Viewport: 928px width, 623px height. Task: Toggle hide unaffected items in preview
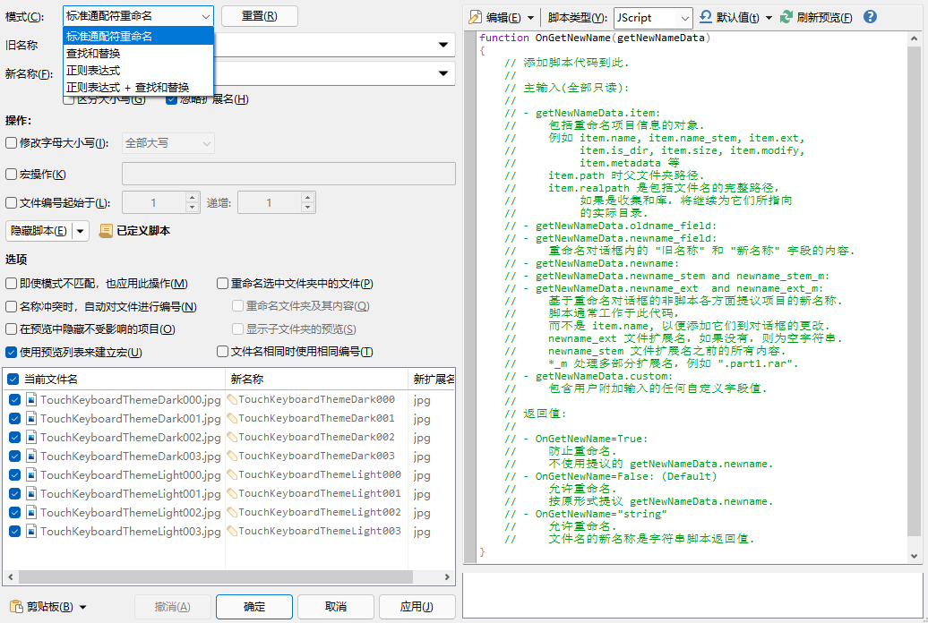tap(12, 329)
